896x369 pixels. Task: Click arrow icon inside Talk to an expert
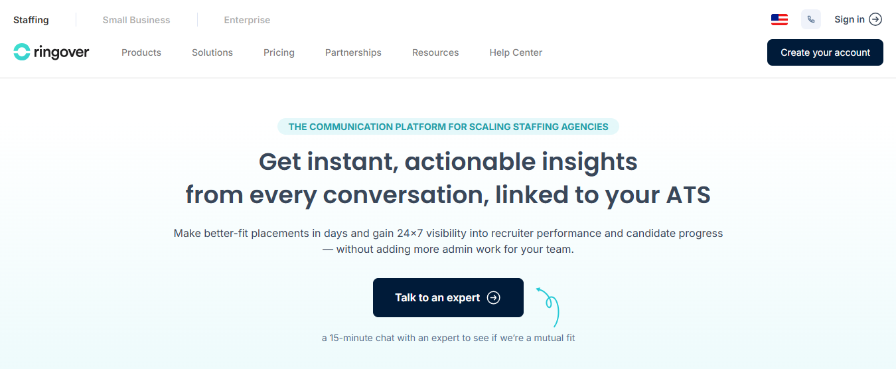coord(493,297)
